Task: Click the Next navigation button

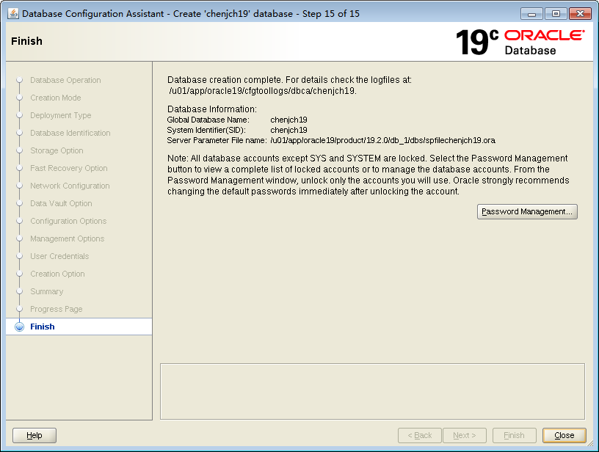Action: tap(465, 435)
